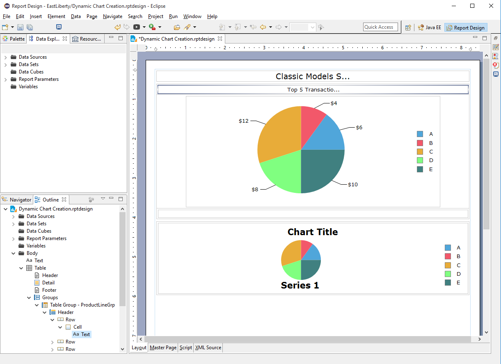Open the zoom combo box in the toolbar

302,27
